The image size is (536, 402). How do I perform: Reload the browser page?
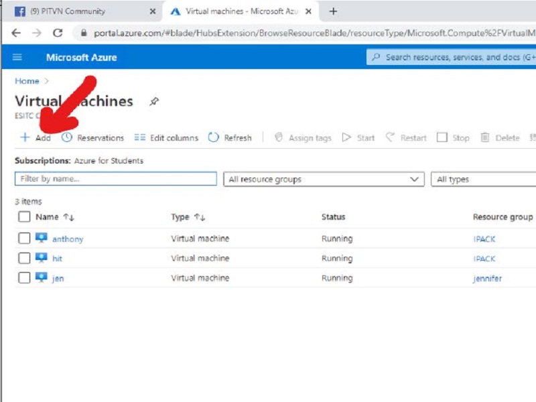point(58,33)
